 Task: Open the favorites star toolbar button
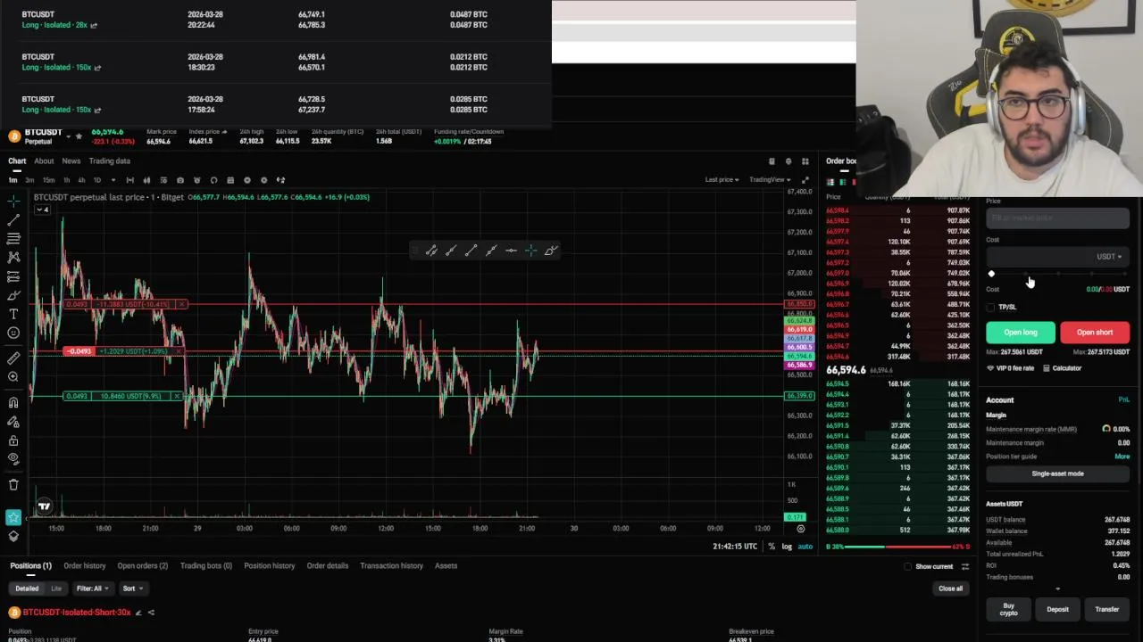tap(13, 517)
